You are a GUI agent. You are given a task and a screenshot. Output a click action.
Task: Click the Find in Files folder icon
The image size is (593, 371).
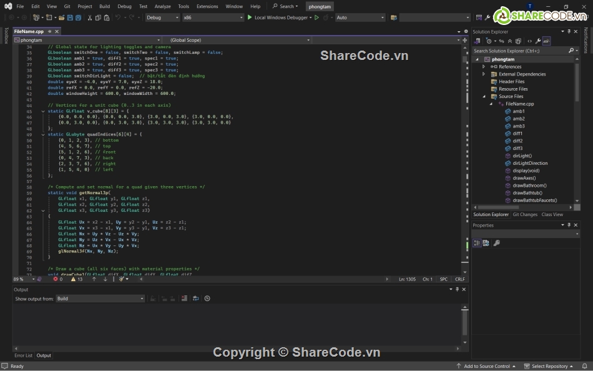[394, 17]
